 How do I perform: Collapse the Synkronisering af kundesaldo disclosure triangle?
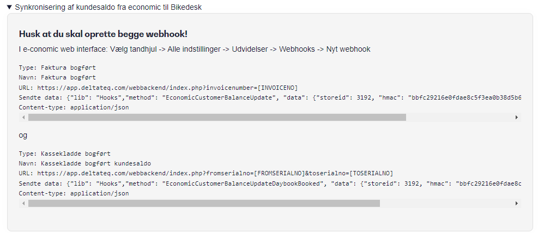click(10, 7)
